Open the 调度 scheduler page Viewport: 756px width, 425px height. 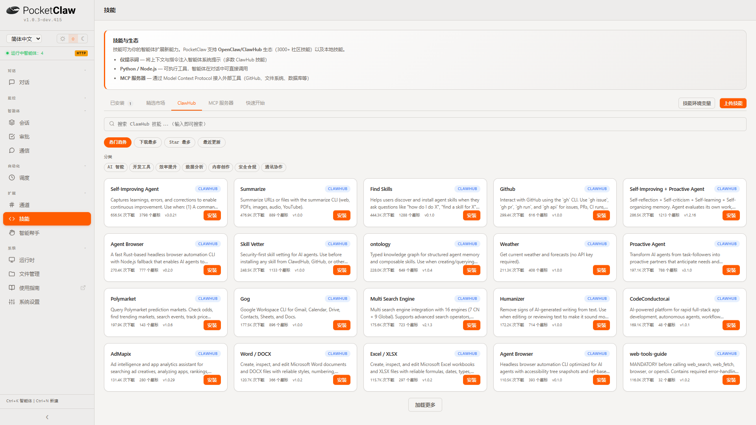tap(47, 178)
